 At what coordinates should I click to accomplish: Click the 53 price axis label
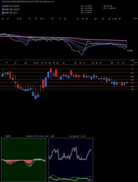point(132,87)
